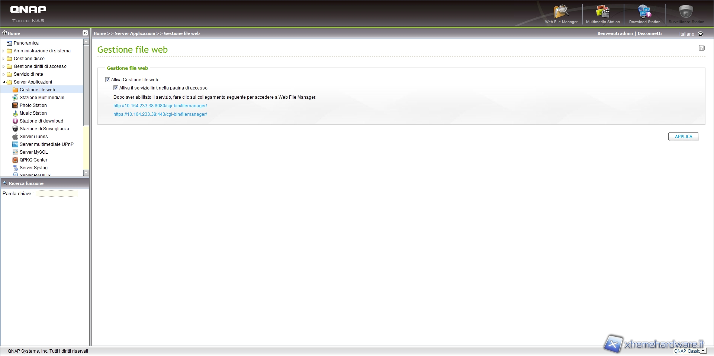
Task: Click the Surveillance Station camera icon
Action: point(686,12)
